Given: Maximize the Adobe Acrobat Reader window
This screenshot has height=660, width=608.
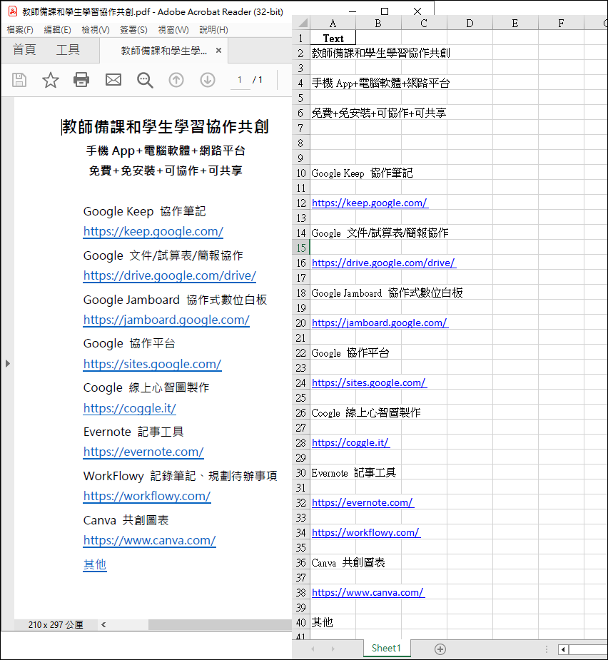Looking at the screenshot, I should 385,11.
